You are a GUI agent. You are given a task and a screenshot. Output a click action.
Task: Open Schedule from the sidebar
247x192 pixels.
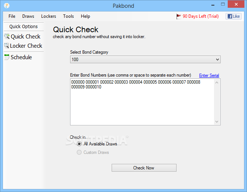[x=21, y=57]
